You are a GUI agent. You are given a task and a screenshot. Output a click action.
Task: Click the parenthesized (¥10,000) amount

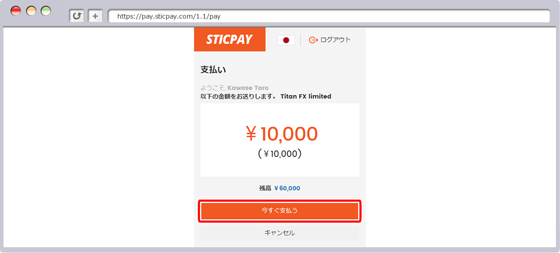tap(279, 154)
